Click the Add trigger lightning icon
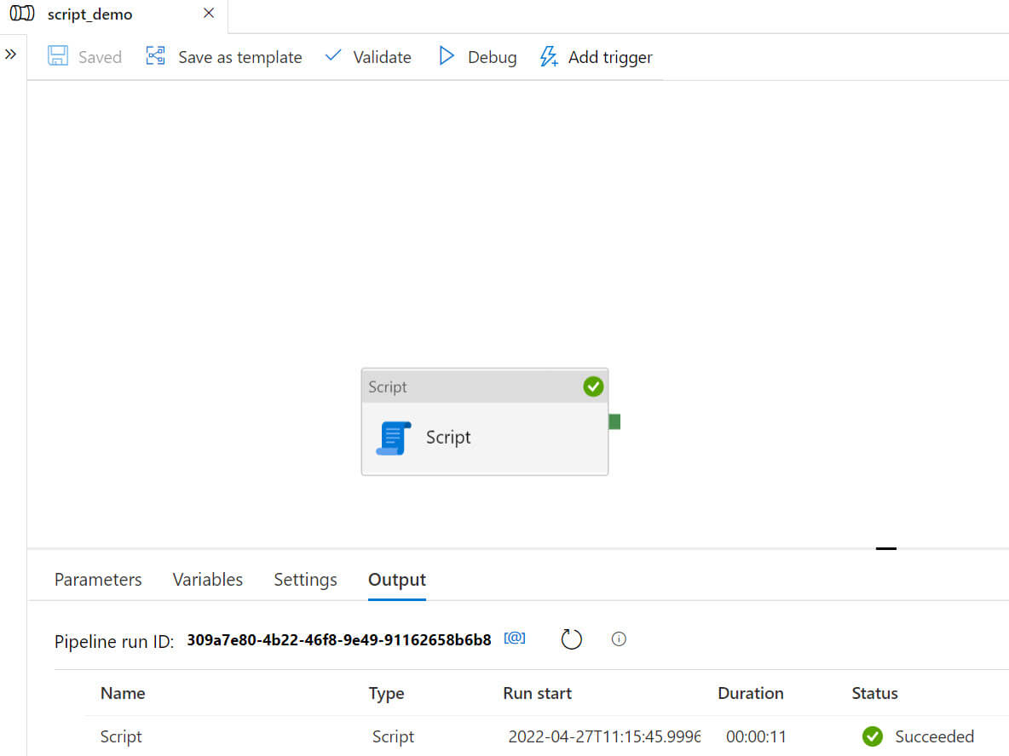The height and width of the screenshot is (756, 1009). tap(548, 56)
